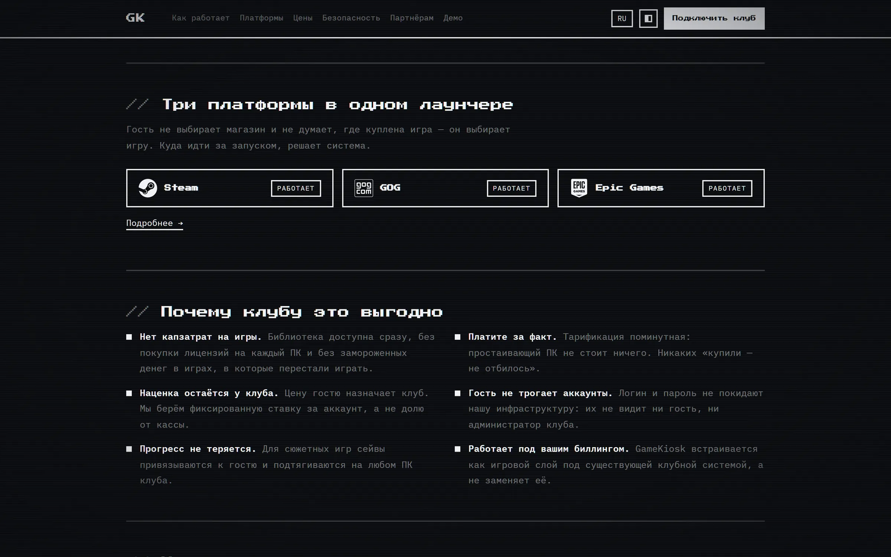Click the text «Работает под вашим биллингом.»
Image resolution: width=891 pixels, height=557 pixels.
click(549, 449)
